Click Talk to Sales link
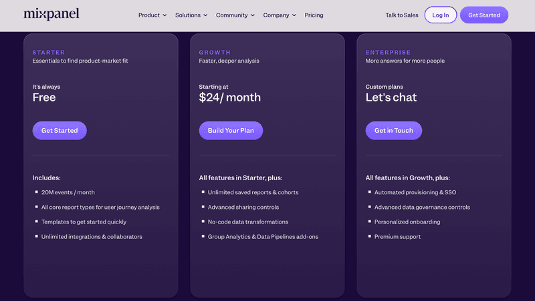 [402, 15]
